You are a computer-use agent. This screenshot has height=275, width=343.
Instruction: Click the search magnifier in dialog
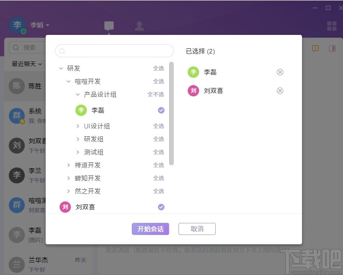62,51
